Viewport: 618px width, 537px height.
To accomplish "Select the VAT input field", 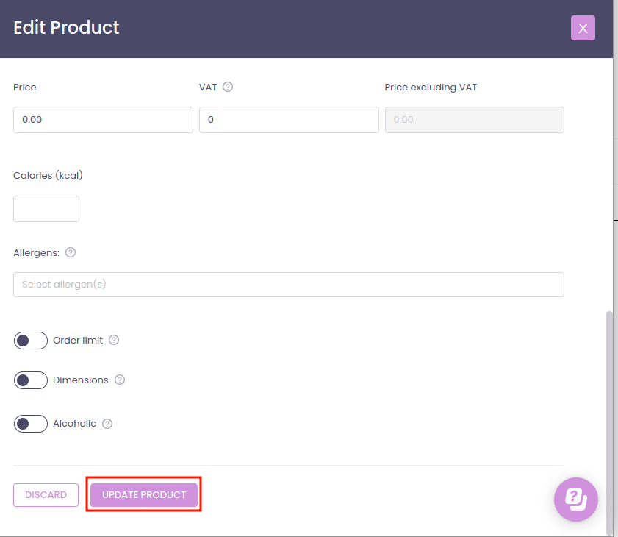I will coord(289,119).
